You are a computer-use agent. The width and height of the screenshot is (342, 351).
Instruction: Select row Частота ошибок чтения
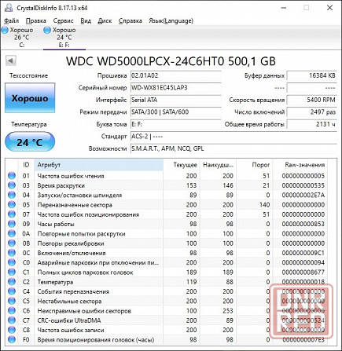click(x=167, y=176)
